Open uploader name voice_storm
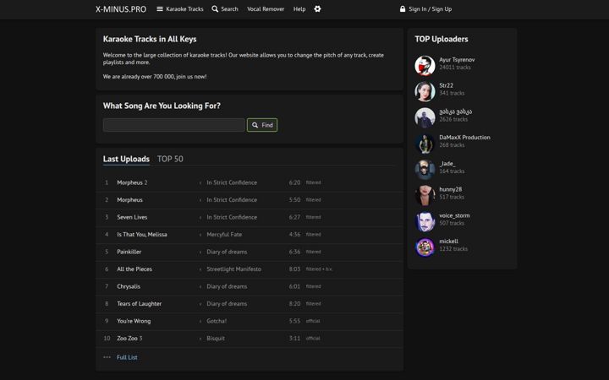The image size is (609, 380). point(454,215)
